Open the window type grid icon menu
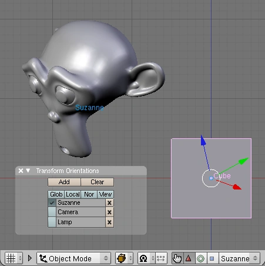The image size is (265, 266). [14, 258]
